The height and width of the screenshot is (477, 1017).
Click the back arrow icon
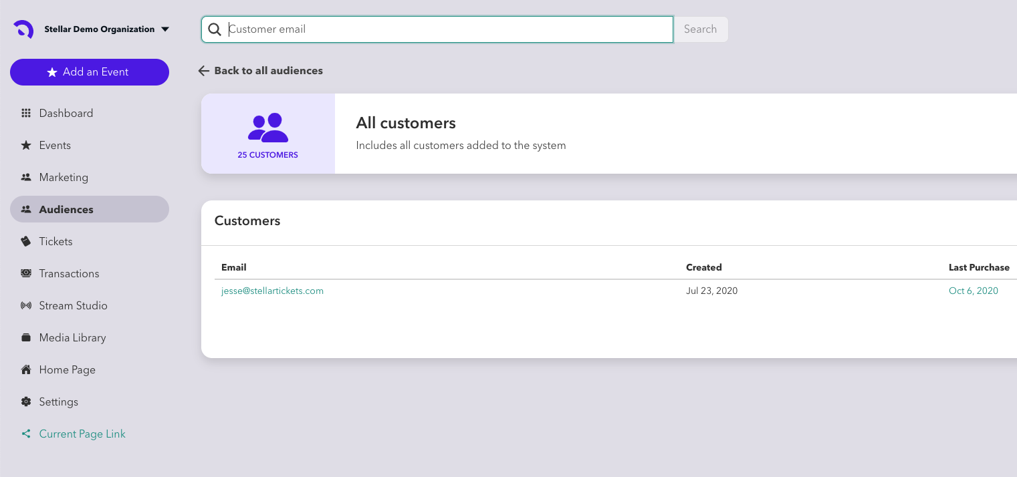click(204, 71)
